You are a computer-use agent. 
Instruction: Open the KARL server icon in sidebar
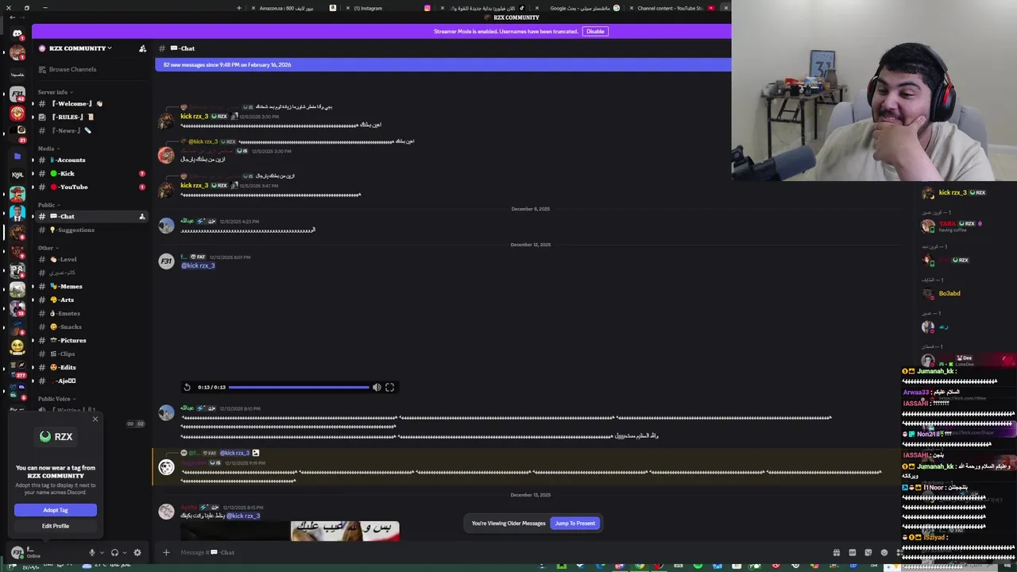pyautogui.click(x=17, y=175)
